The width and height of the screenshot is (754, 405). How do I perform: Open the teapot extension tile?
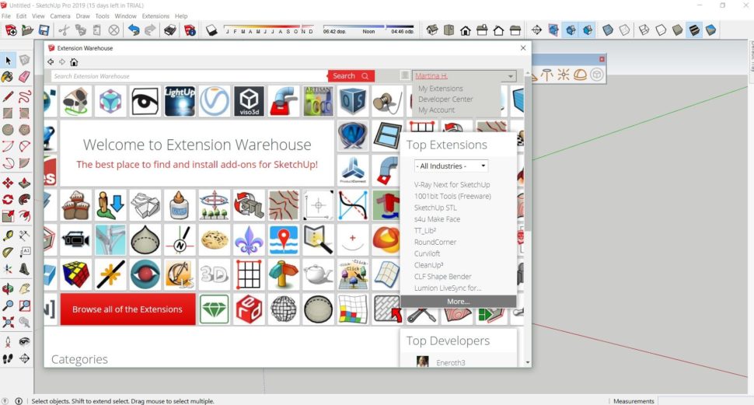(x=319, y=274)
